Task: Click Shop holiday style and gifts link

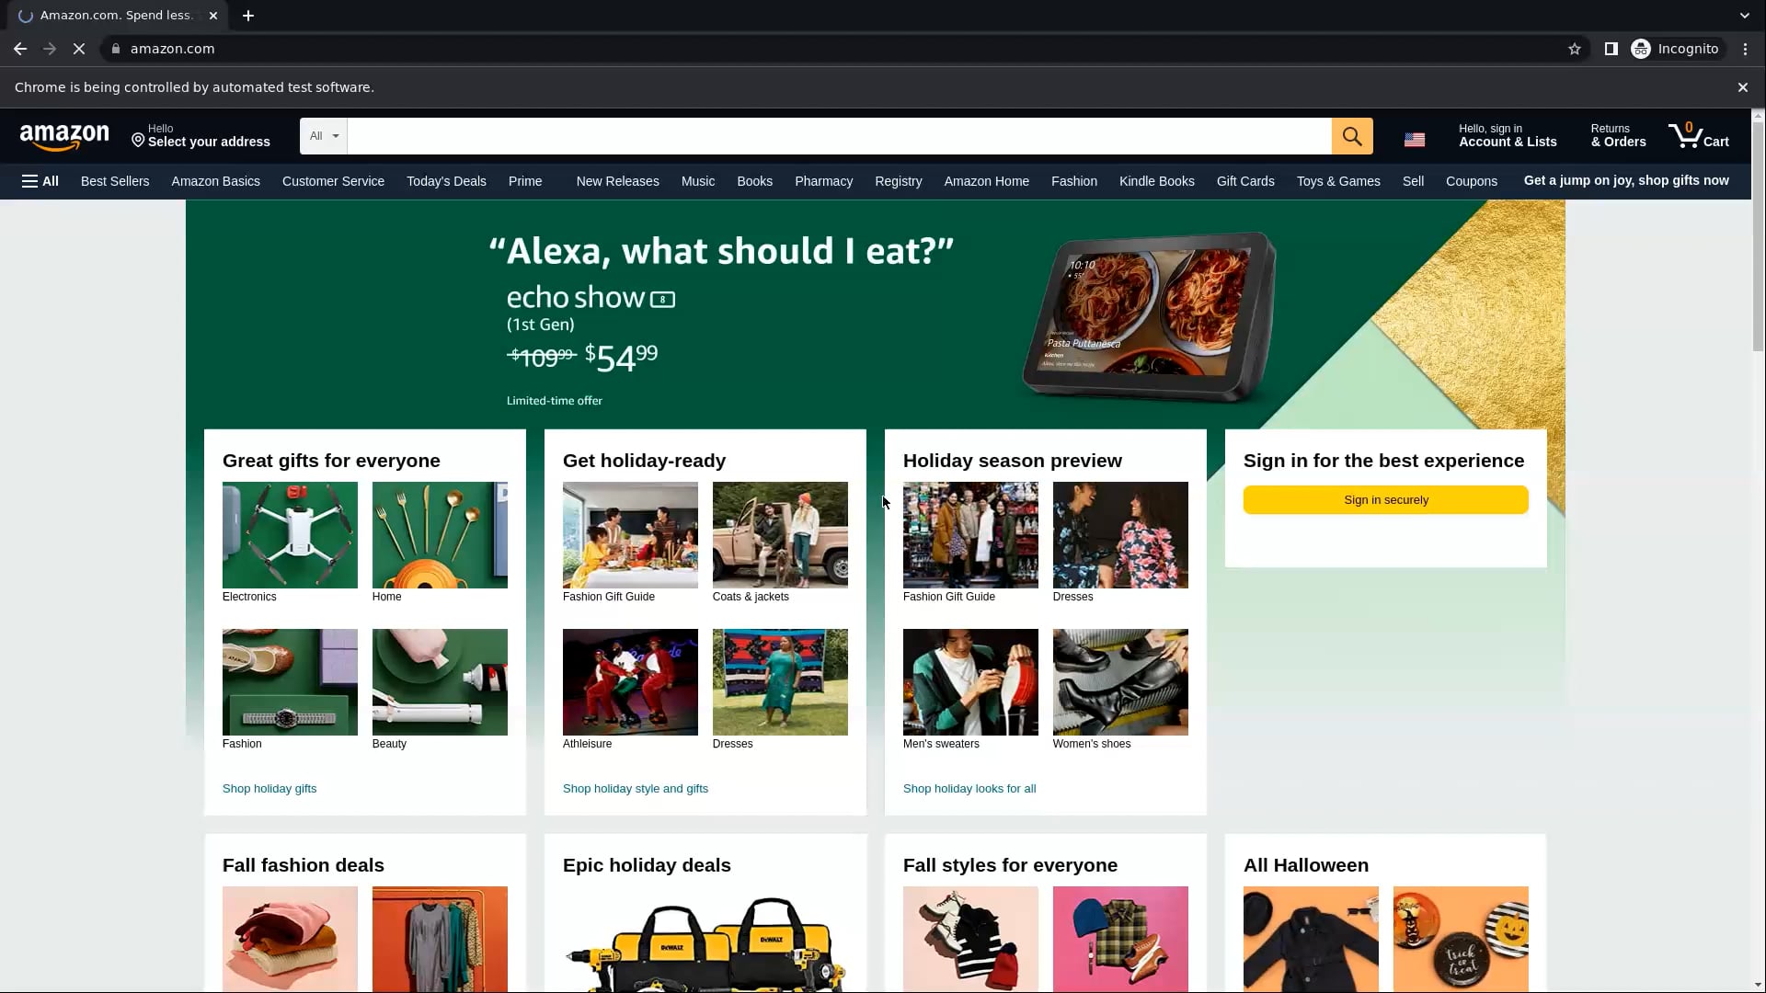Action: 636,789
